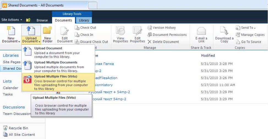The image size is (268, 139).
Task: Open the document ending 'текст + 54mp-2'
Action: pyautogui.click(x=109, y=92)
